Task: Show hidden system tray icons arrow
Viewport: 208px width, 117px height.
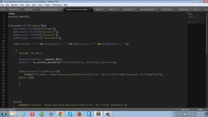Action: click(x=178, y=114)
